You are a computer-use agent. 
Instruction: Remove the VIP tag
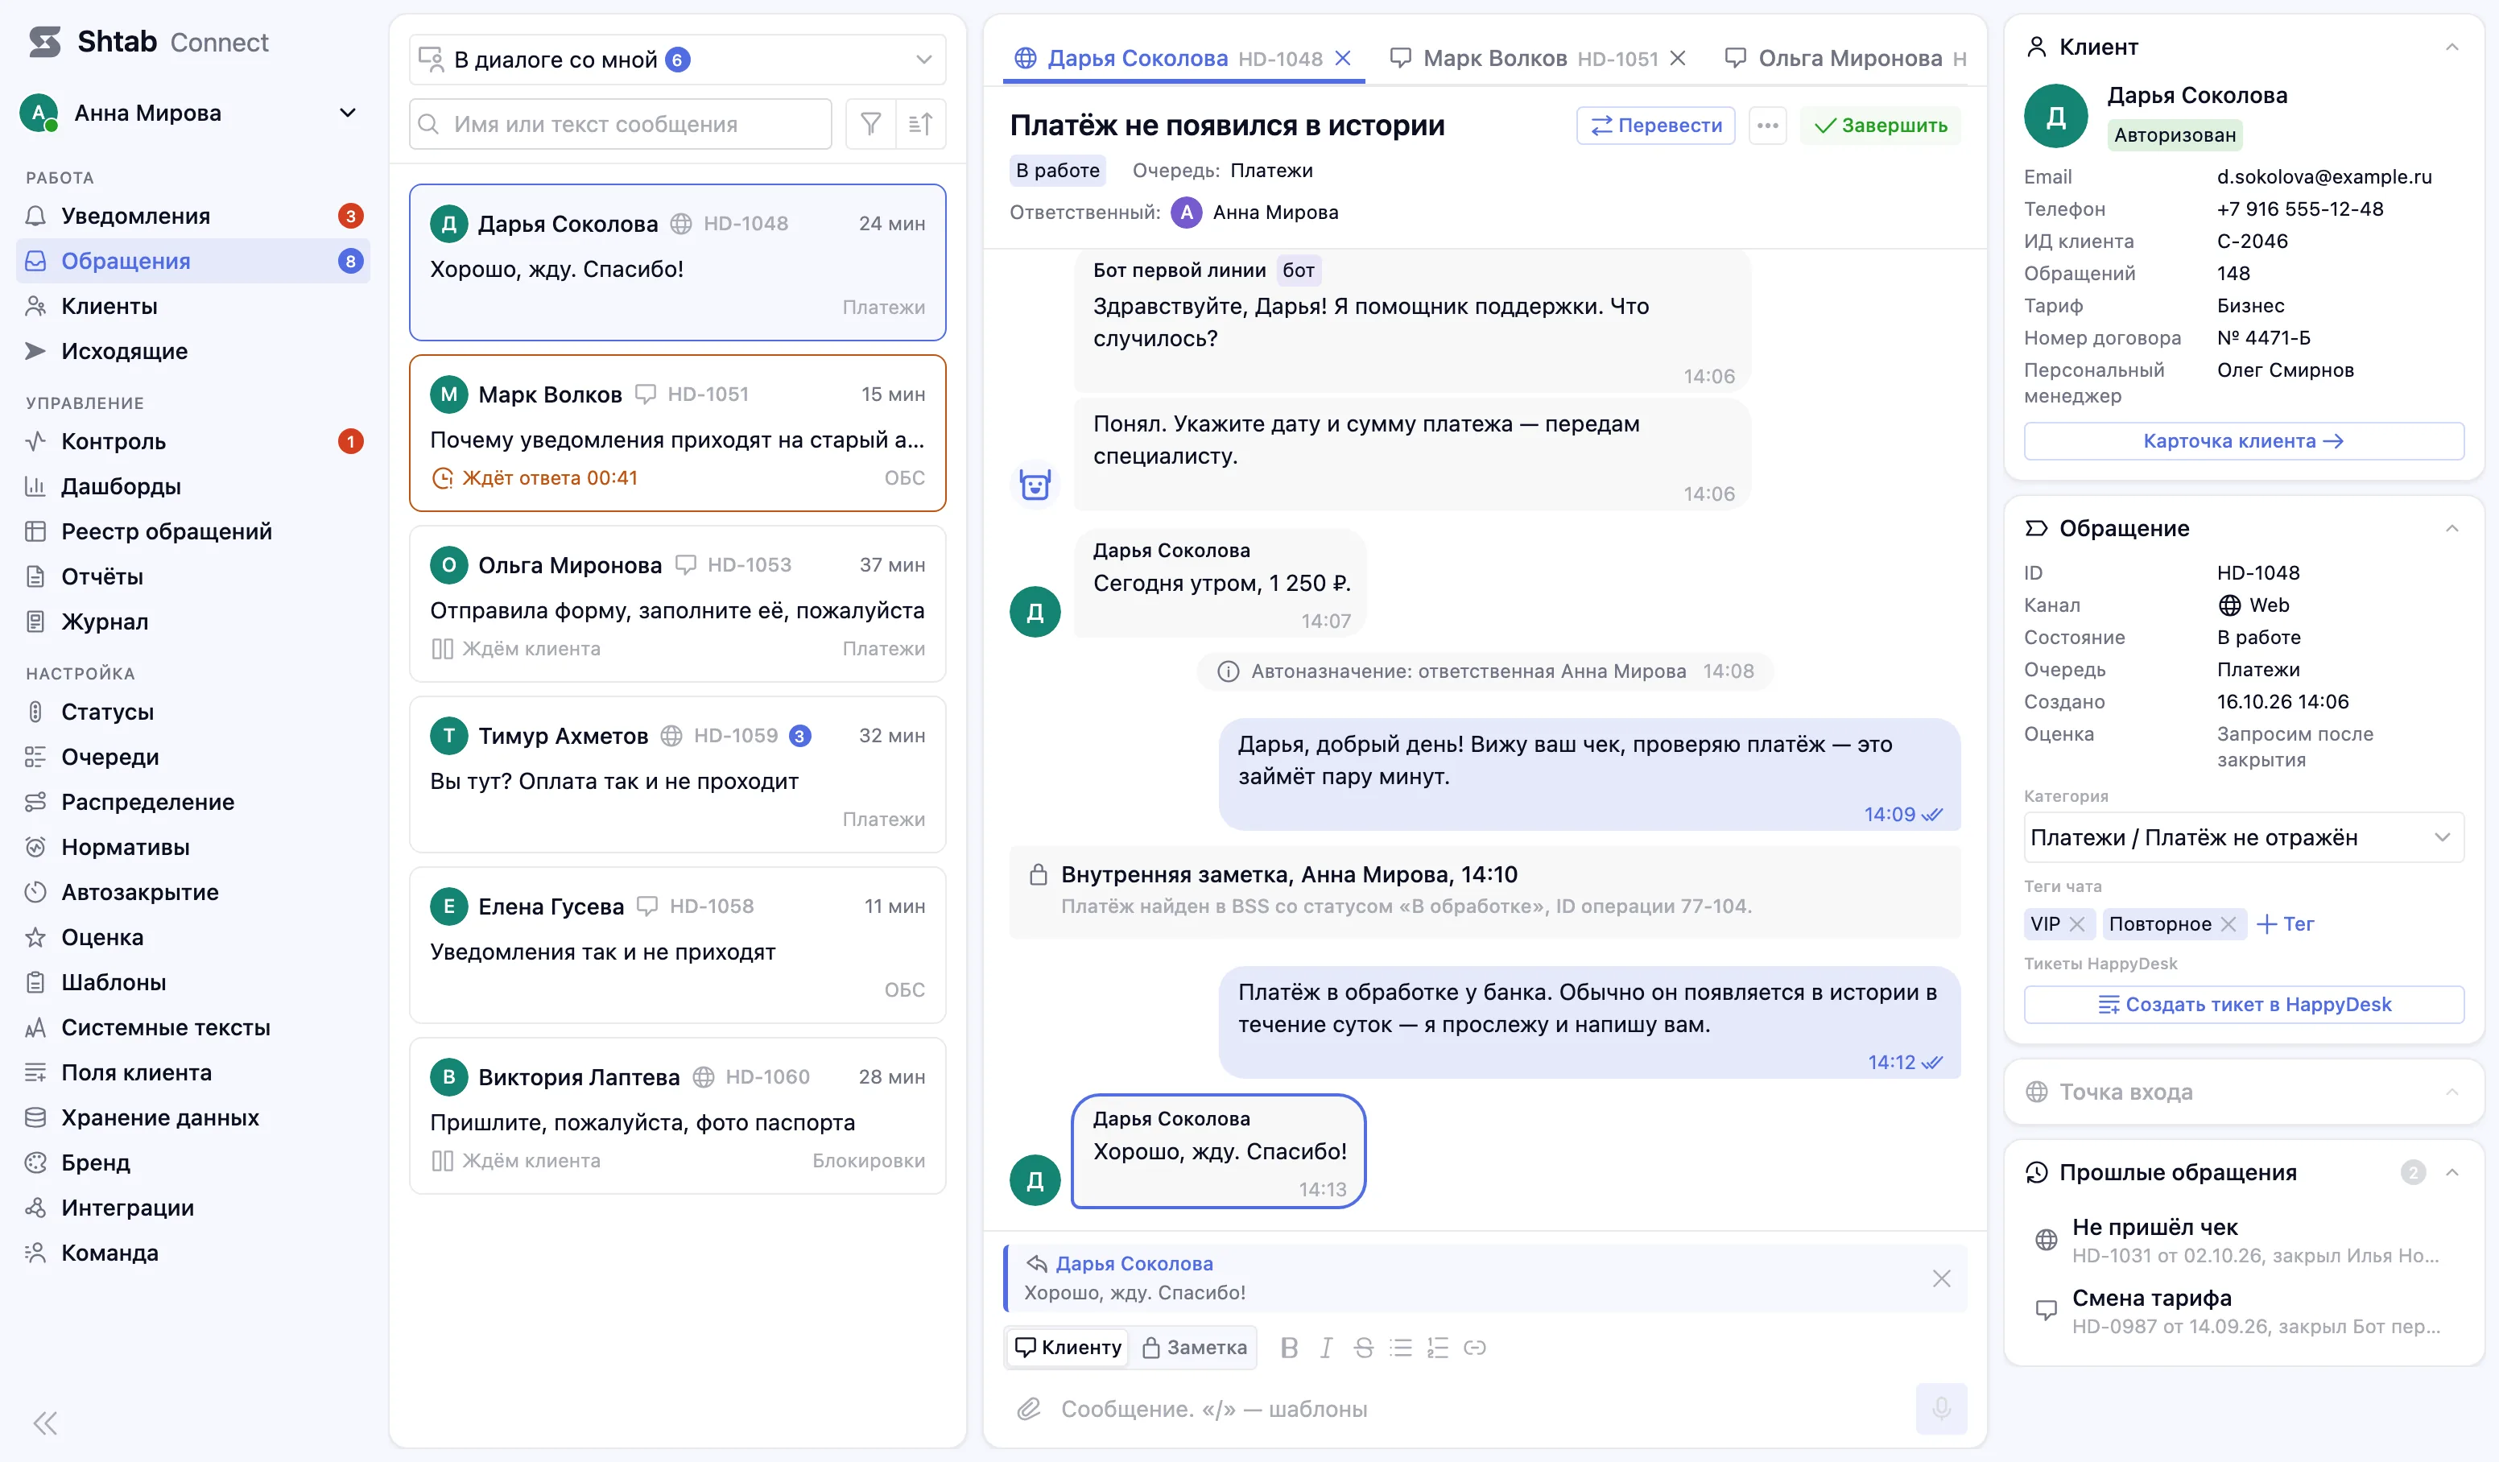pos(2076,923)
